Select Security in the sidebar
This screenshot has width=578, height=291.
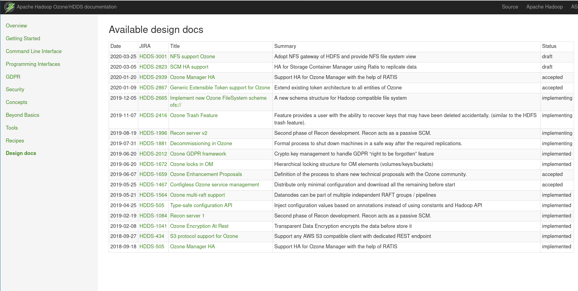tap(15, 89)
